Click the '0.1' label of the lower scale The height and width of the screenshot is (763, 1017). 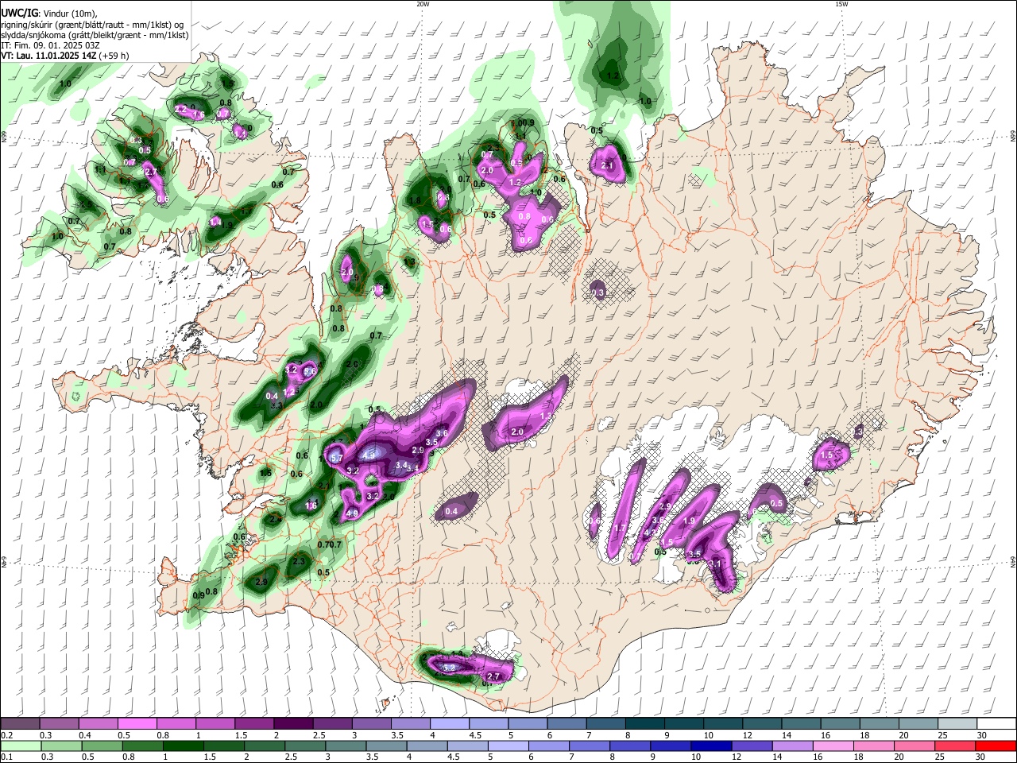click(6, 757)
